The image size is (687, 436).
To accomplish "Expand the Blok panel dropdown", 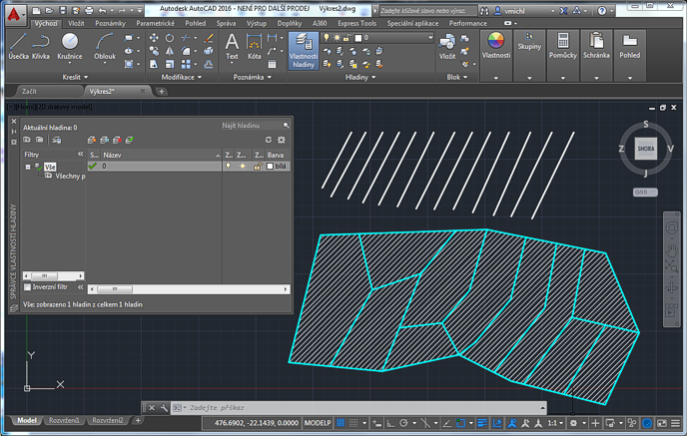I will (457, 77).
